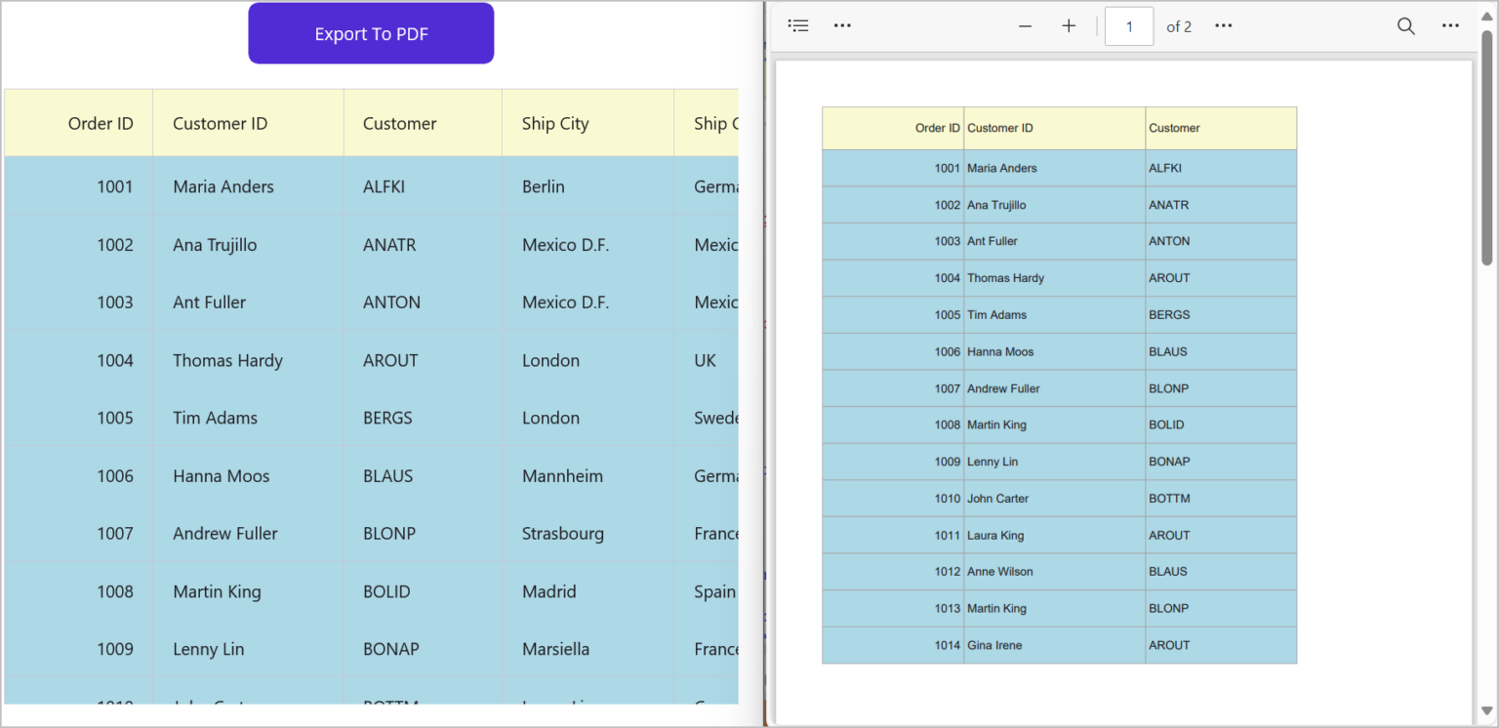Click the Customer column header in the grid
The height and width of the screenshot is (728, 1499).
(x=399, y=123)
